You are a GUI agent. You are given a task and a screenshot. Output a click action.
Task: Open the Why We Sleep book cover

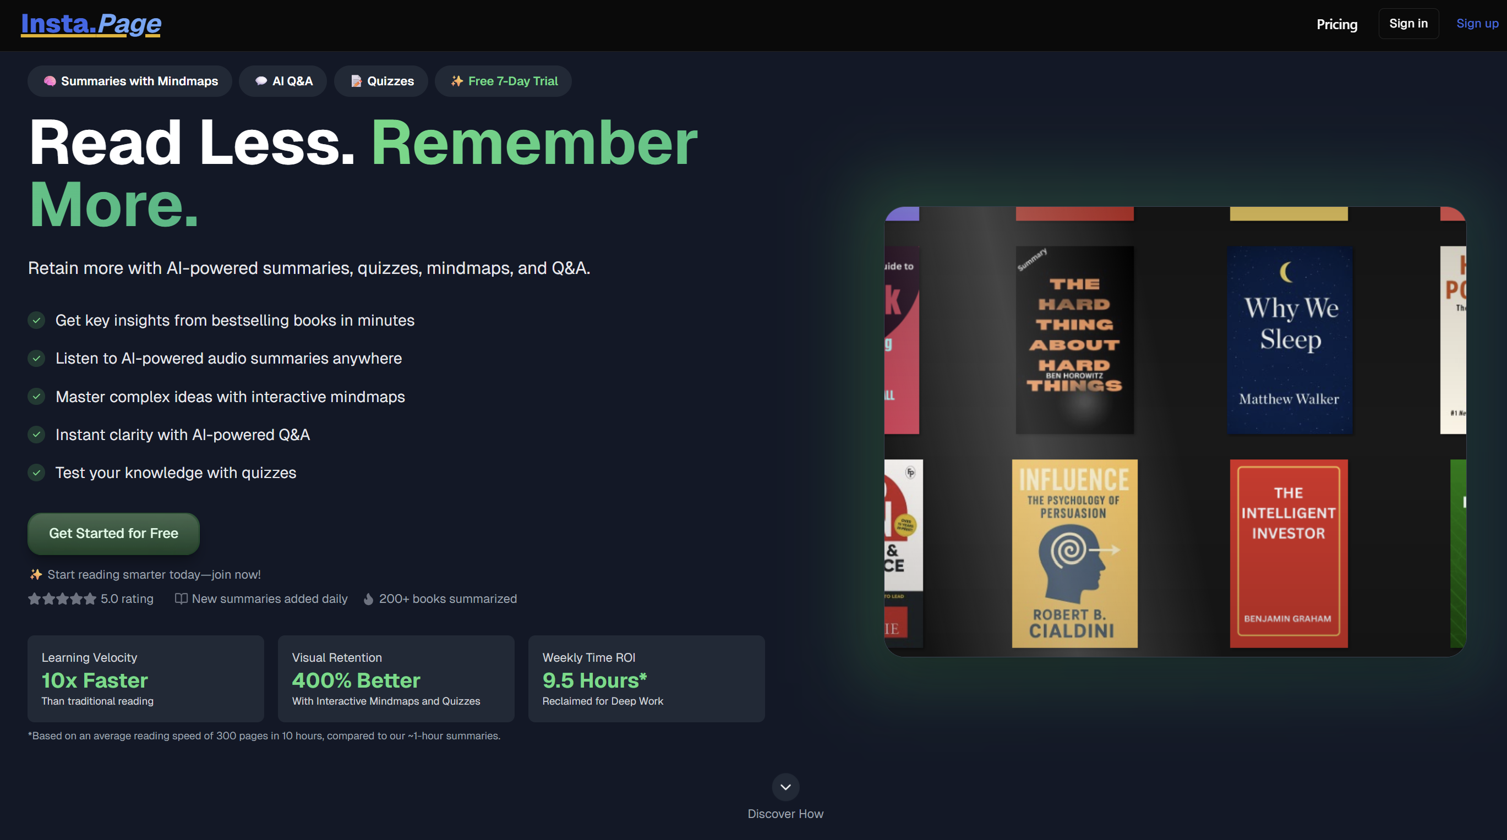pyautogui.click(x=1290, y=339)
